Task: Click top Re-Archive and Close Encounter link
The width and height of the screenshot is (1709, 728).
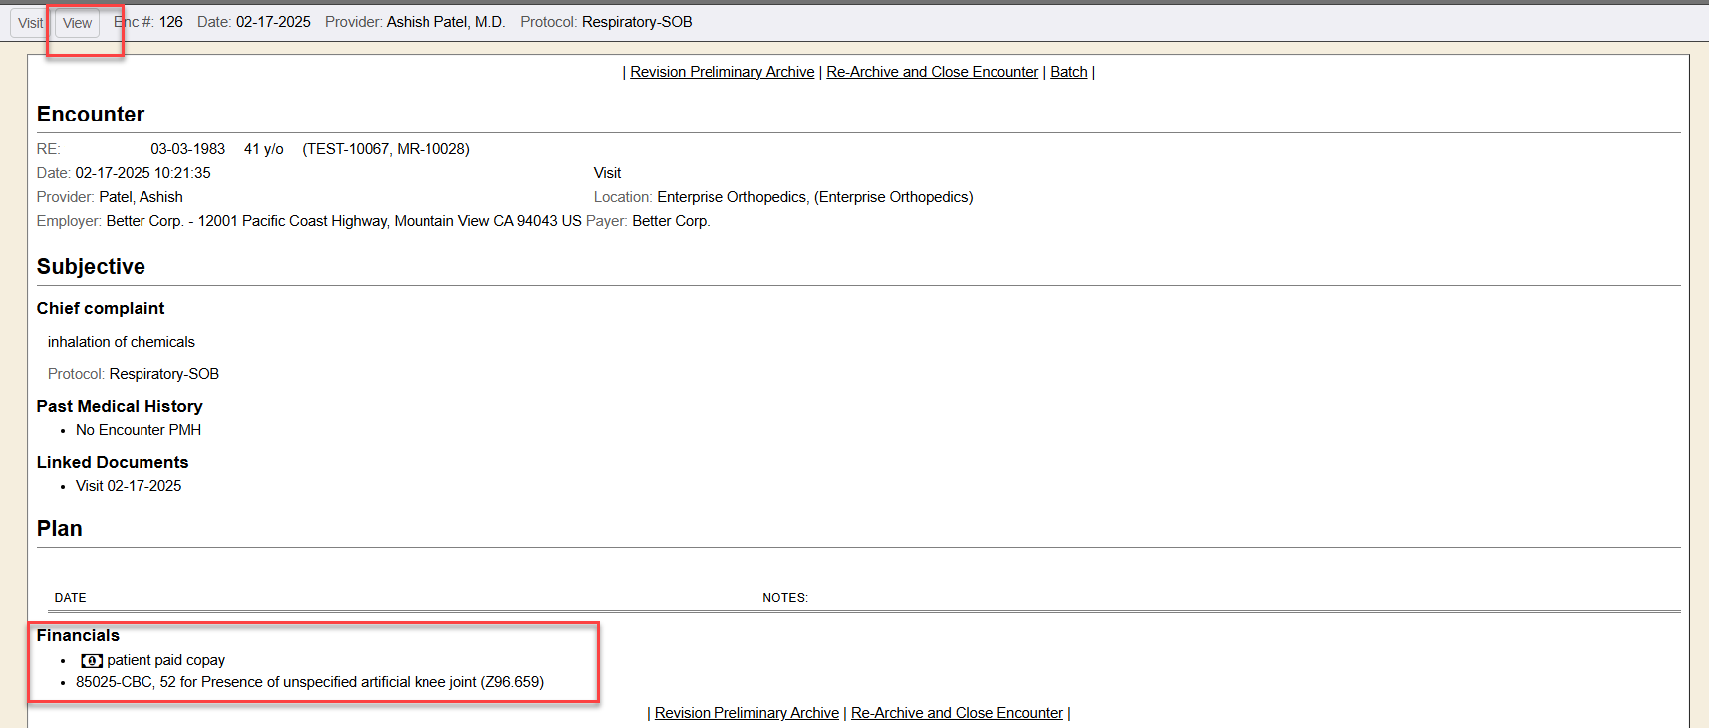Action: (932, 72)
